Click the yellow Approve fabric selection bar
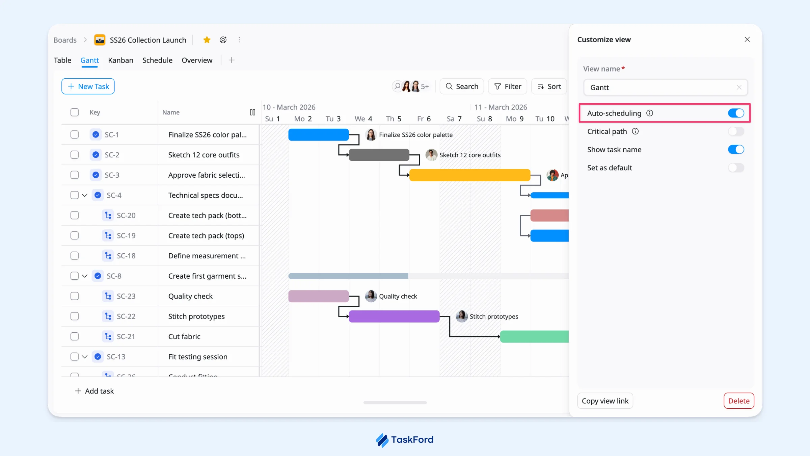 tap(470, 175)
